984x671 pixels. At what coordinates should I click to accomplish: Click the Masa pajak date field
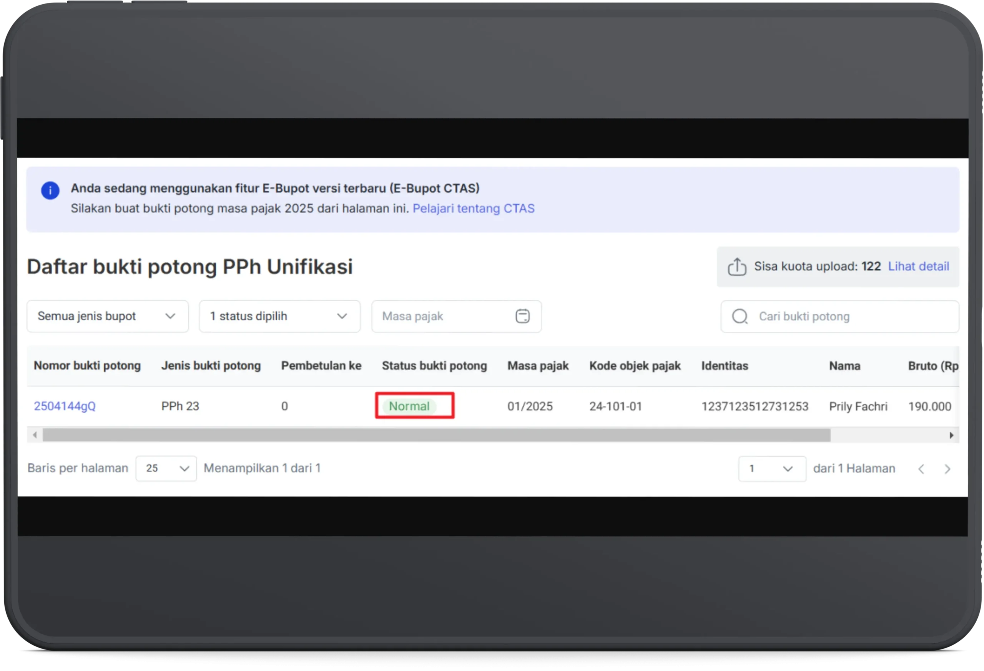pyautogui.click(x=445, y=316)
